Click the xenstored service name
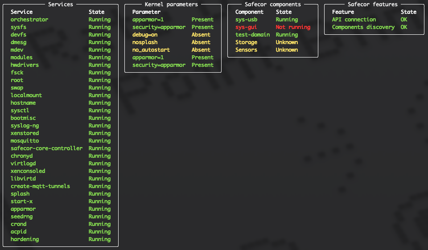This screenshot has height=250, width=428. [25, 133]
